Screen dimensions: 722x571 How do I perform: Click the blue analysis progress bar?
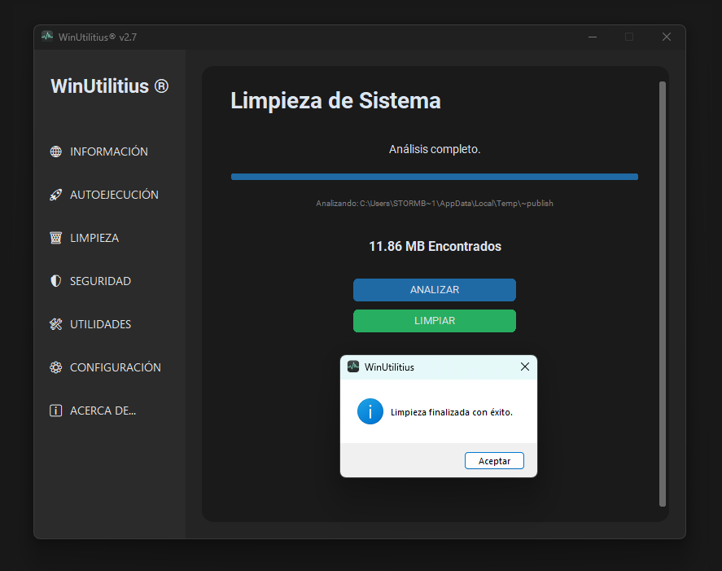click(434, 177)
